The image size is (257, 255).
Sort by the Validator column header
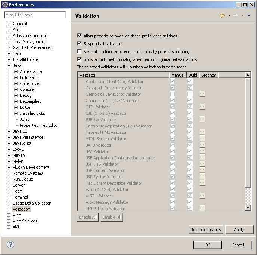[x=123, y=75]
